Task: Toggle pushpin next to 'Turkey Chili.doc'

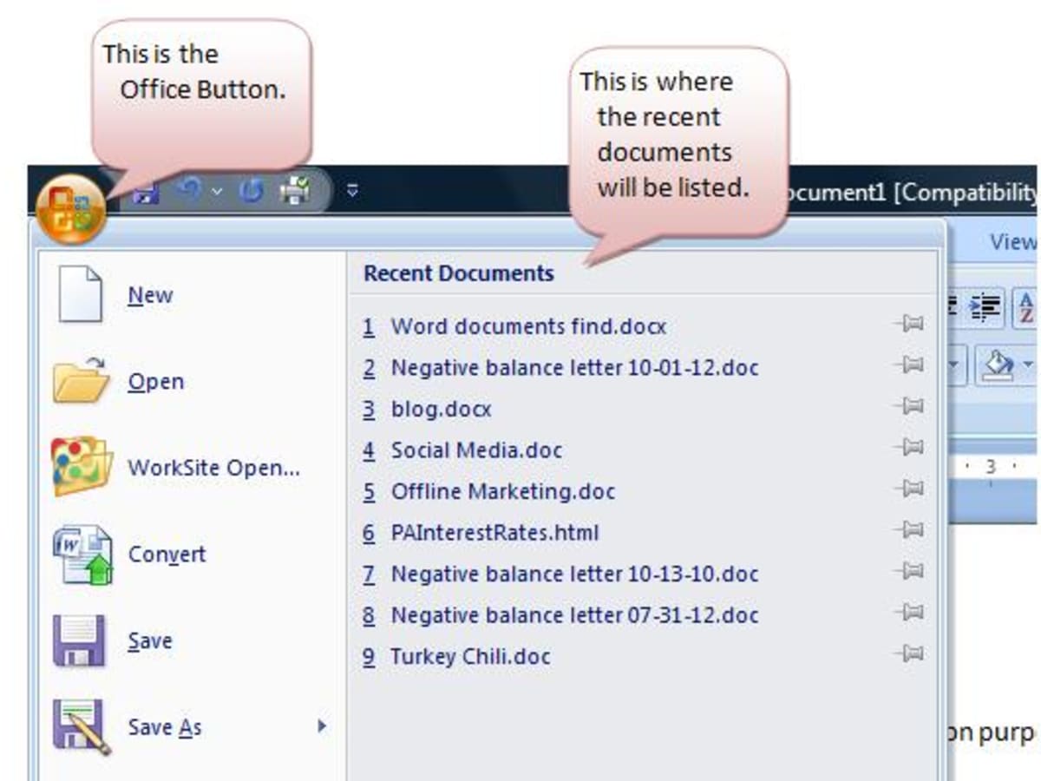Action: point(909,654)
